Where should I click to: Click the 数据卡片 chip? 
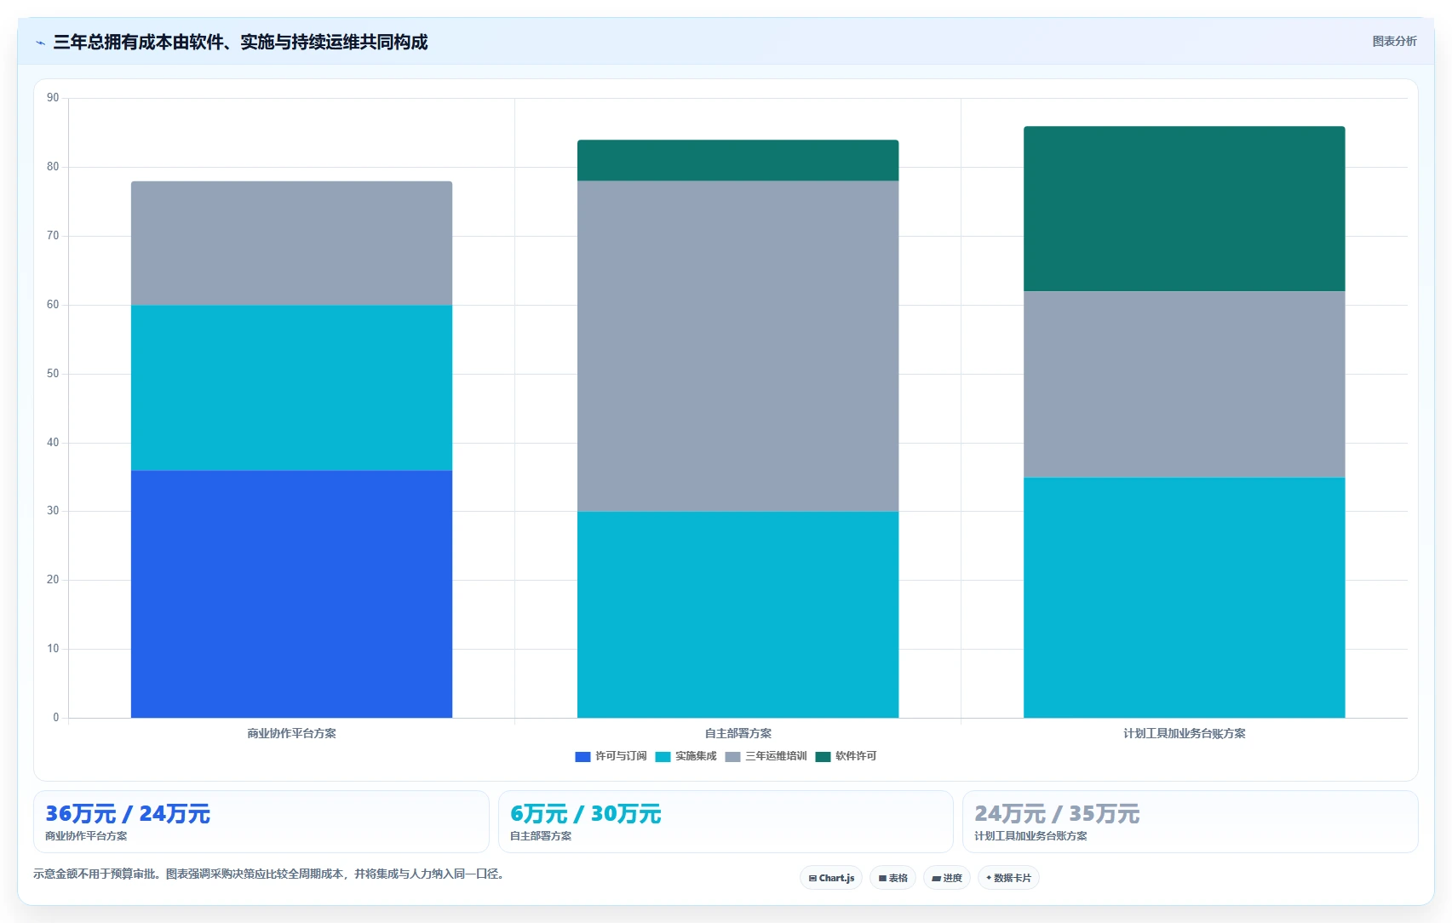click(x=1008, y=878)
